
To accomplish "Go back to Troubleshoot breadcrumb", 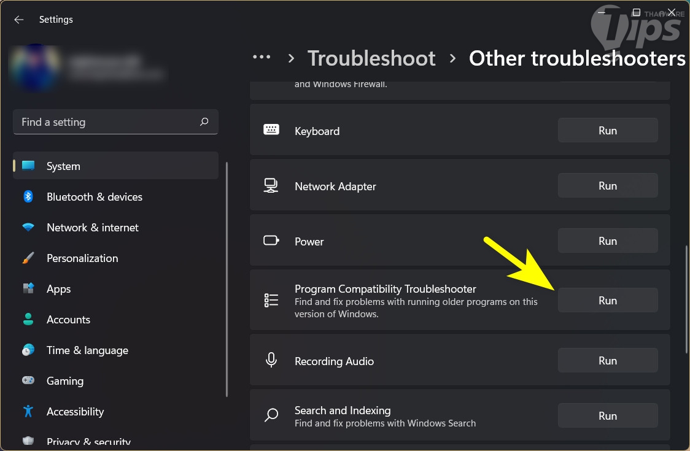I will tap(371, 58).
